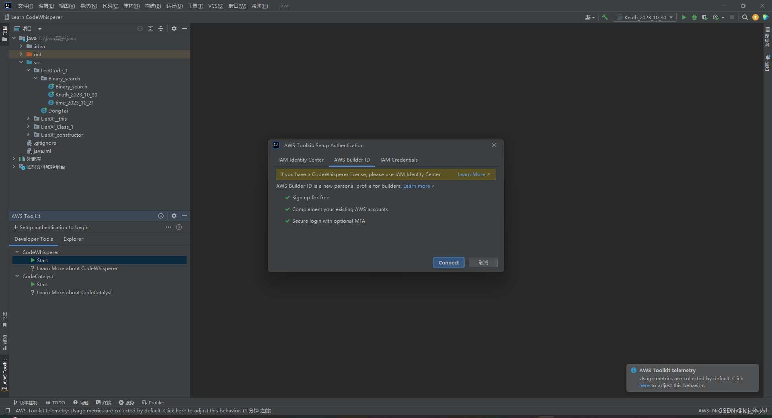The image size is (772, 418).
Task: Run with coverage shield icon
Action: coord(704,17)
